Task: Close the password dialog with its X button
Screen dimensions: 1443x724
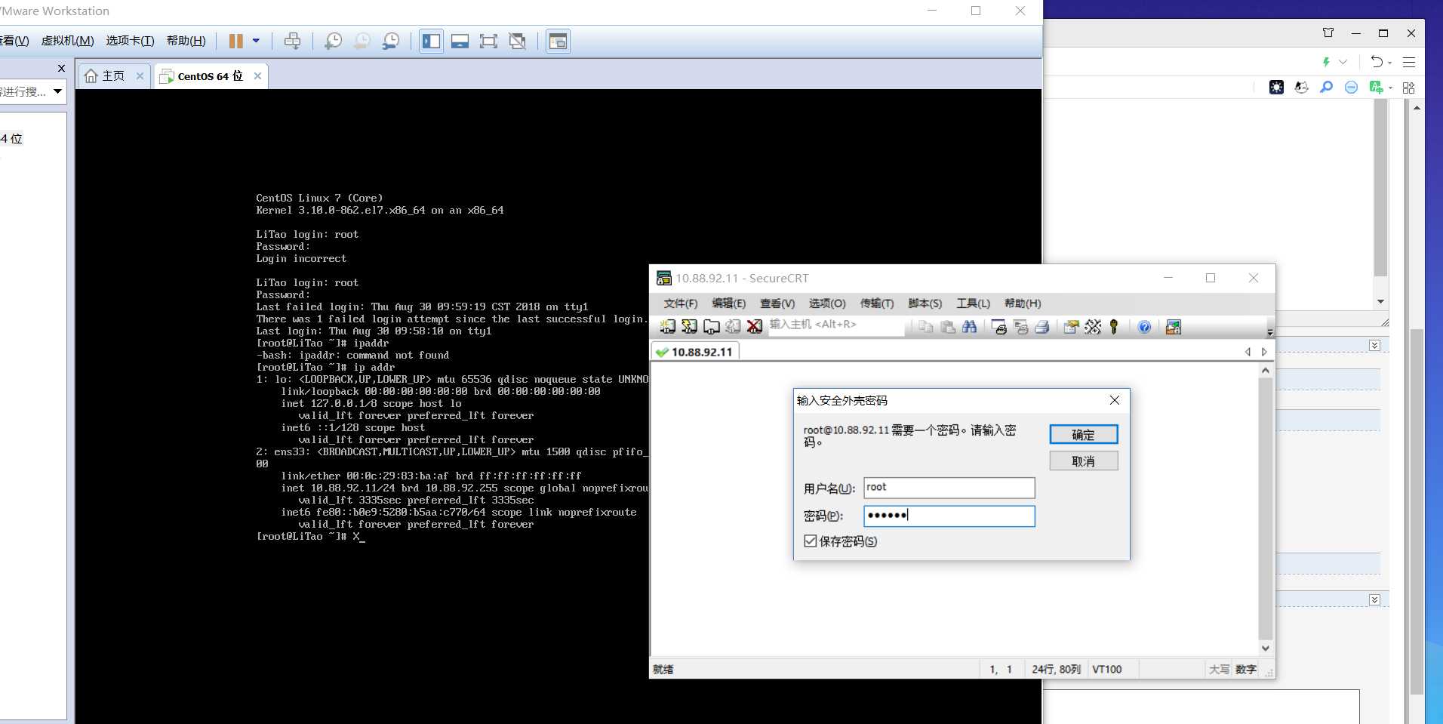Action: pos(1115,400)
